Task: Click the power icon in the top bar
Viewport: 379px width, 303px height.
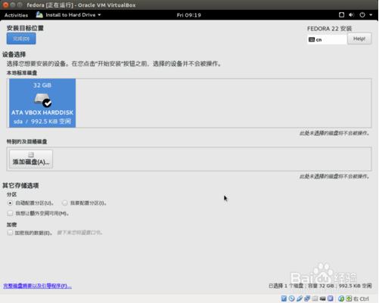Action: coord(362,15)
